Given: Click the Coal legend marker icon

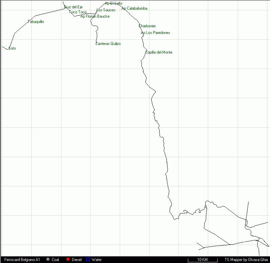Looking at the screenshot, I should (48, 259).
